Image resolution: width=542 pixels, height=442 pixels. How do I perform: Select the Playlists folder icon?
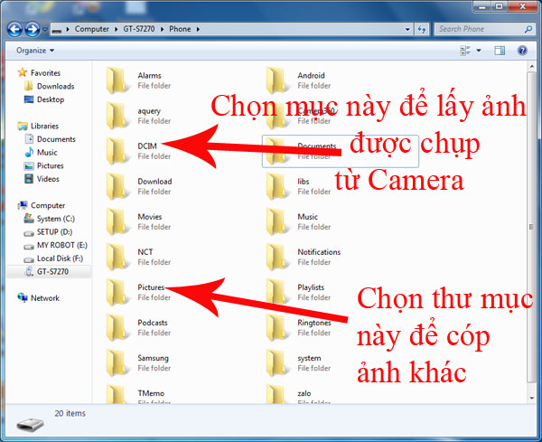pyautogui.click(x=276, y=292)
